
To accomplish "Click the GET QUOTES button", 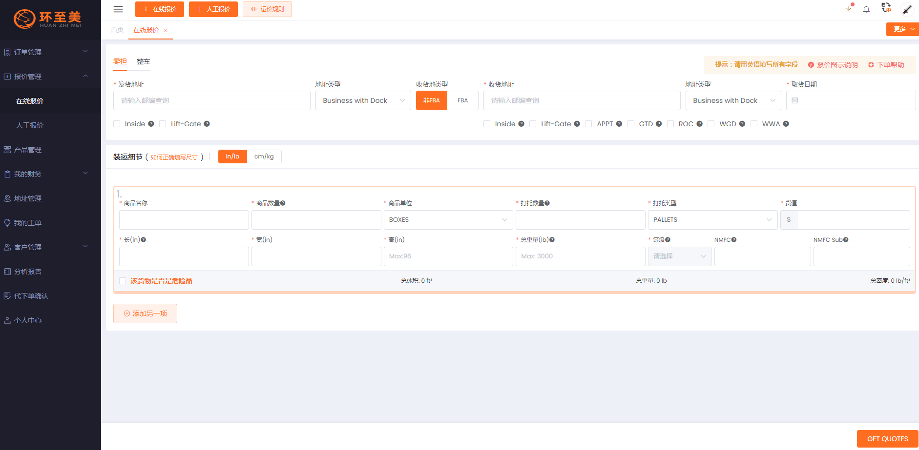I will [x=887, y=438].
